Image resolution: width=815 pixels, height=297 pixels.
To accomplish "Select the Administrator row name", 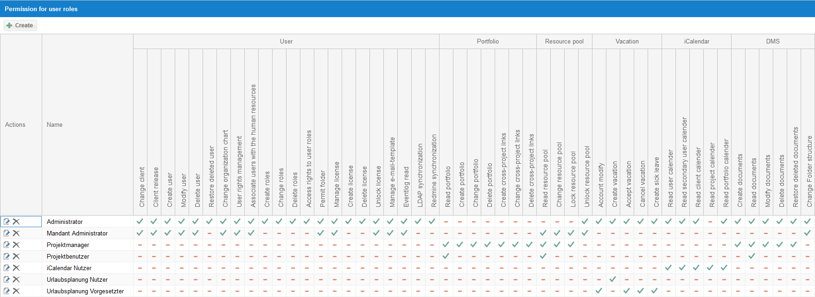I will [x=65, y=222].
